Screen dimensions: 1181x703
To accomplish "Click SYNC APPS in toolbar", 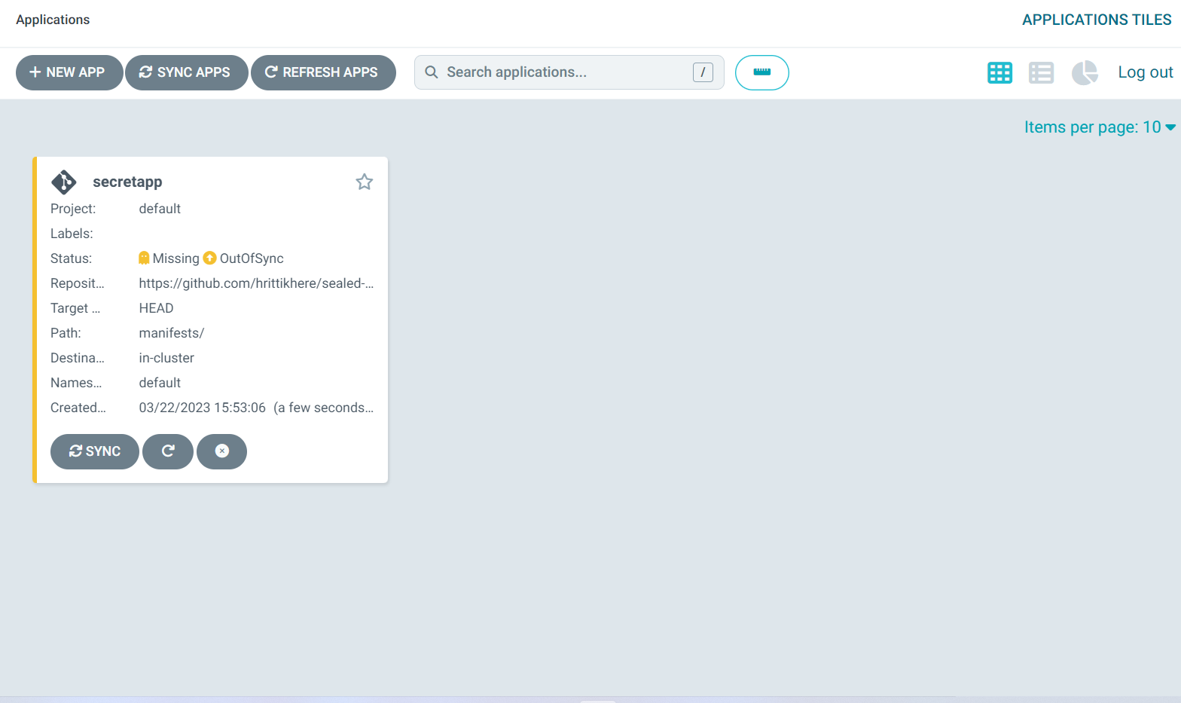I will pyautogui.click(x=187, y=72).
